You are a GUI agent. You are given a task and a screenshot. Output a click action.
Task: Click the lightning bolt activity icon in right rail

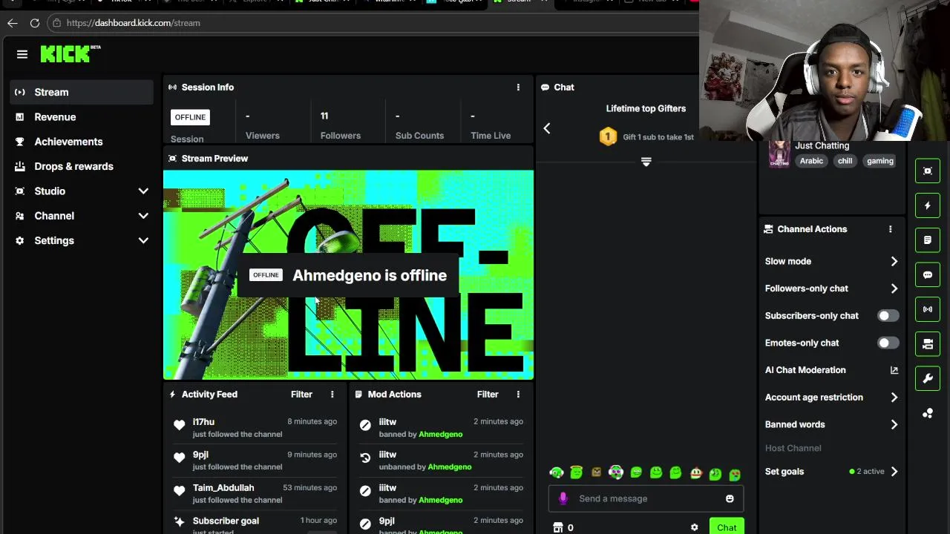point(928,205)
